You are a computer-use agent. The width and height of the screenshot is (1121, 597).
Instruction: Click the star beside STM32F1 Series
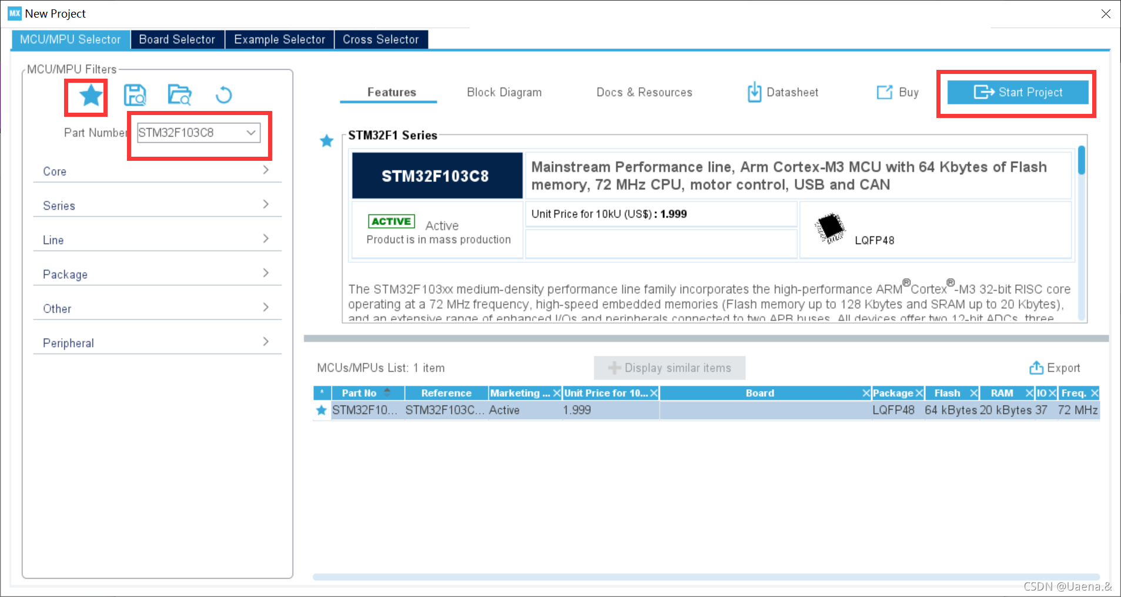326,141
